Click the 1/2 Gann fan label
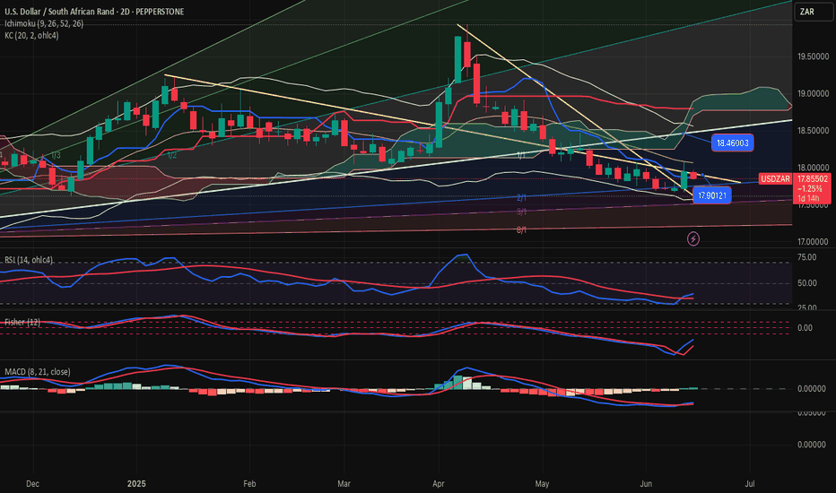 (x=171, y=155)
